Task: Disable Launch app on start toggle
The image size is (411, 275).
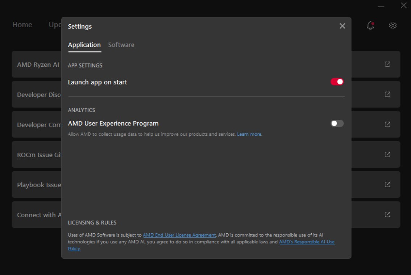Action: pos(337,82)
